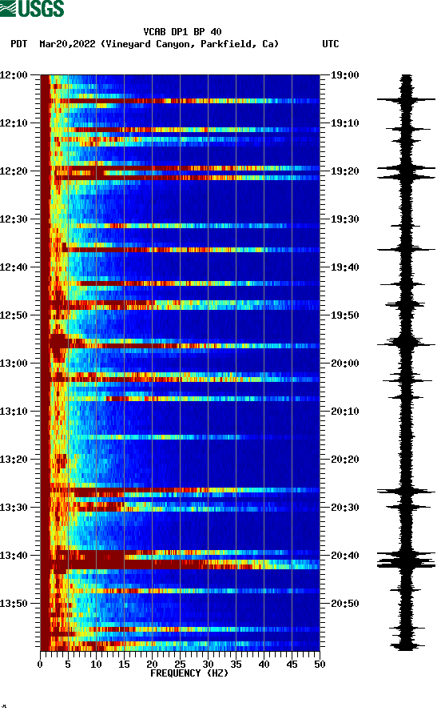This screenshot has height=715, width=441.
Task: Click the 0 Hz frequency axis label
Action: [x=40, y=665]
